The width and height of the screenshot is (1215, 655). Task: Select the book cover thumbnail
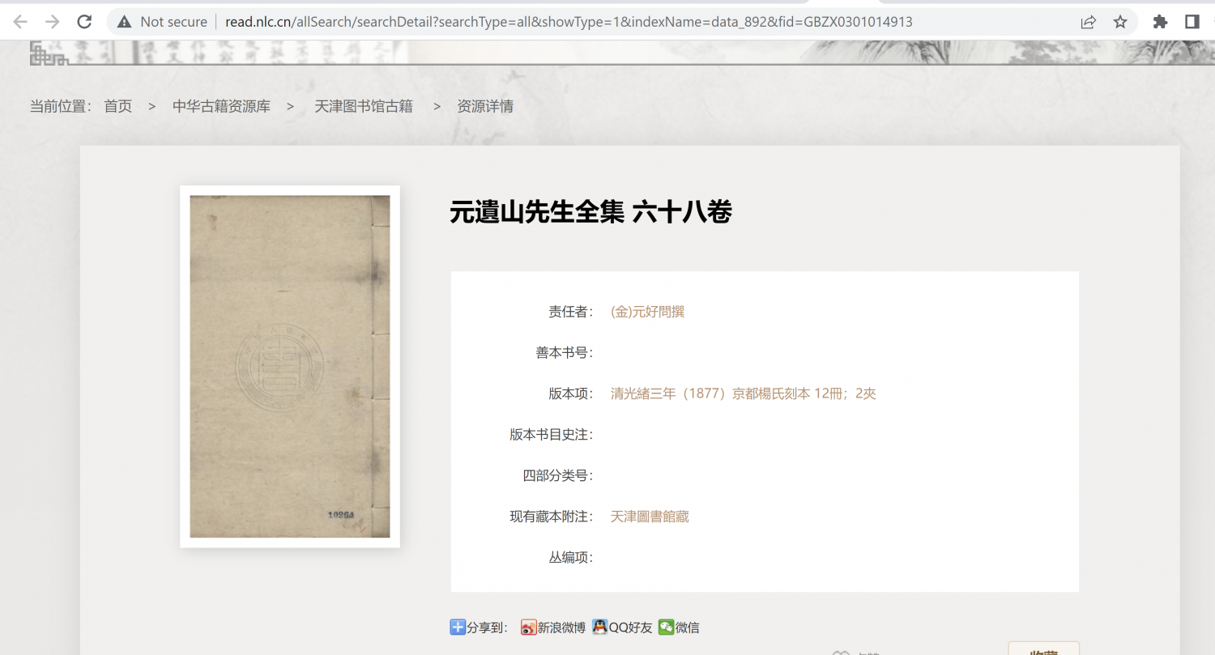[289, 366]
